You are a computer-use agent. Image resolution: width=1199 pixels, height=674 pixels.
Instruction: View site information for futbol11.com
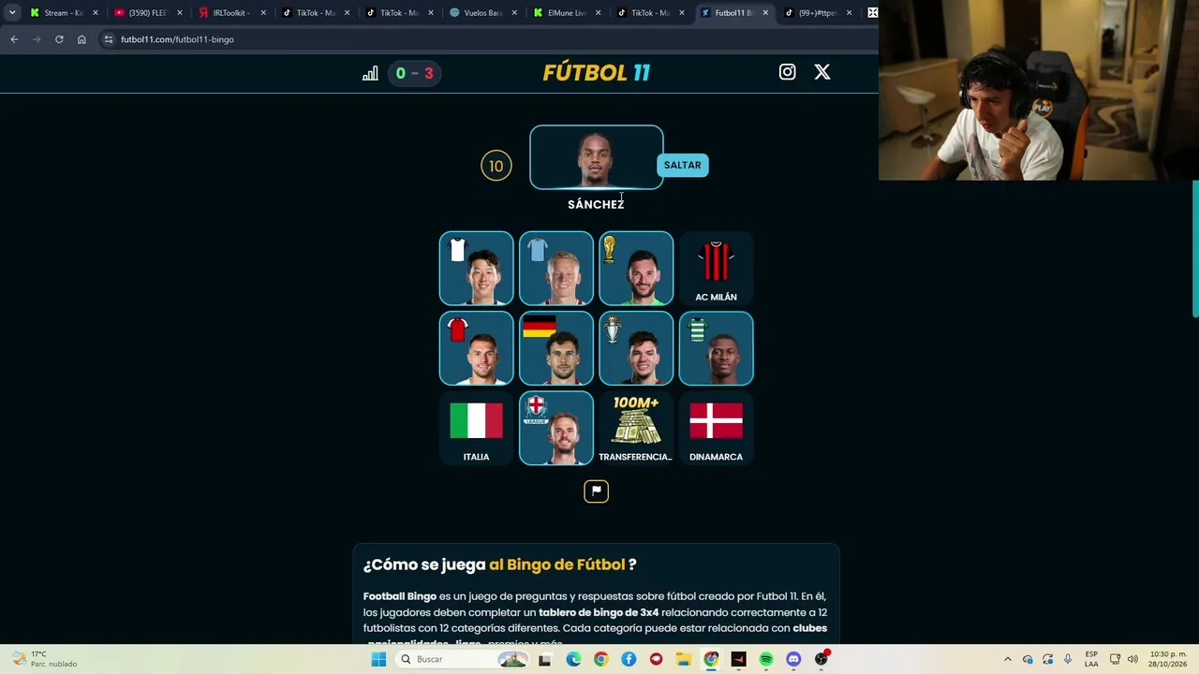pos(109,39)
